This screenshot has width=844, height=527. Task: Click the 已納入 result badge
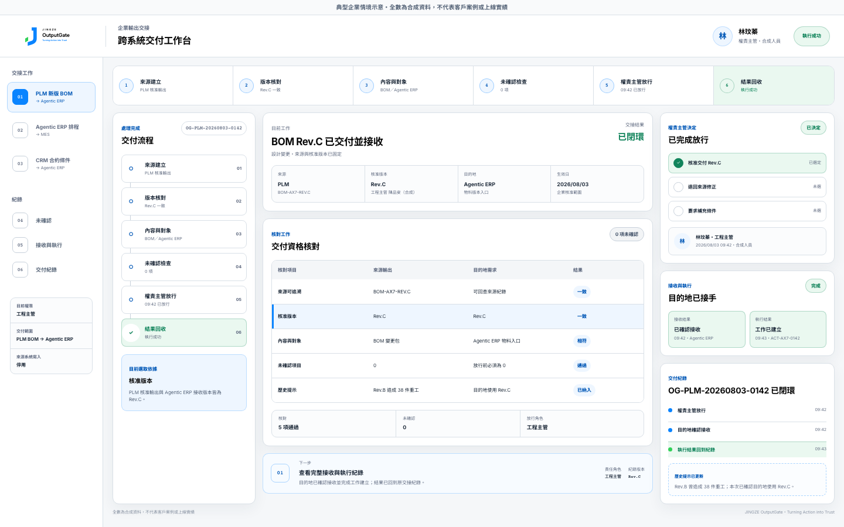point(584,390)
